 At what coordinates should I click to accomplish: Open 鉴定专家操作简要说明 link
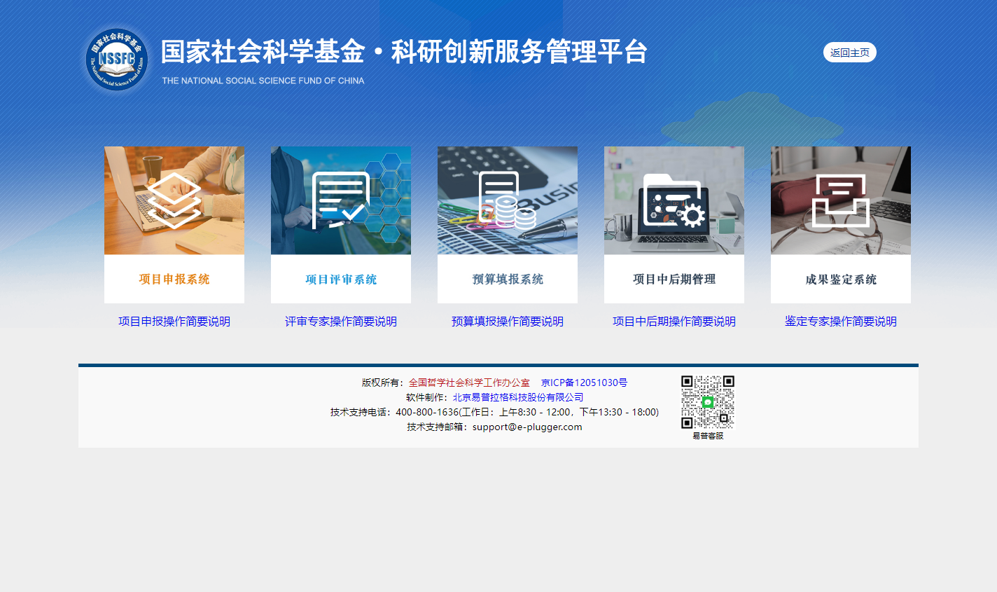(841, 322)
